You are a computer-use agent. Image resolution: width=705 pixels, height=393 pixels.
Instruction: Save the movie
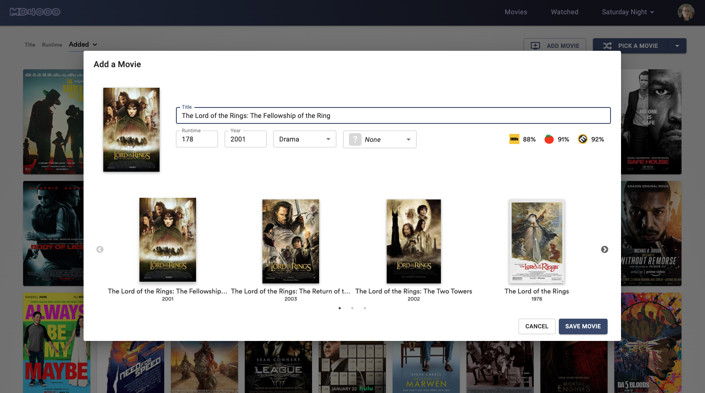pyautogui.click(x=583, y=326)
